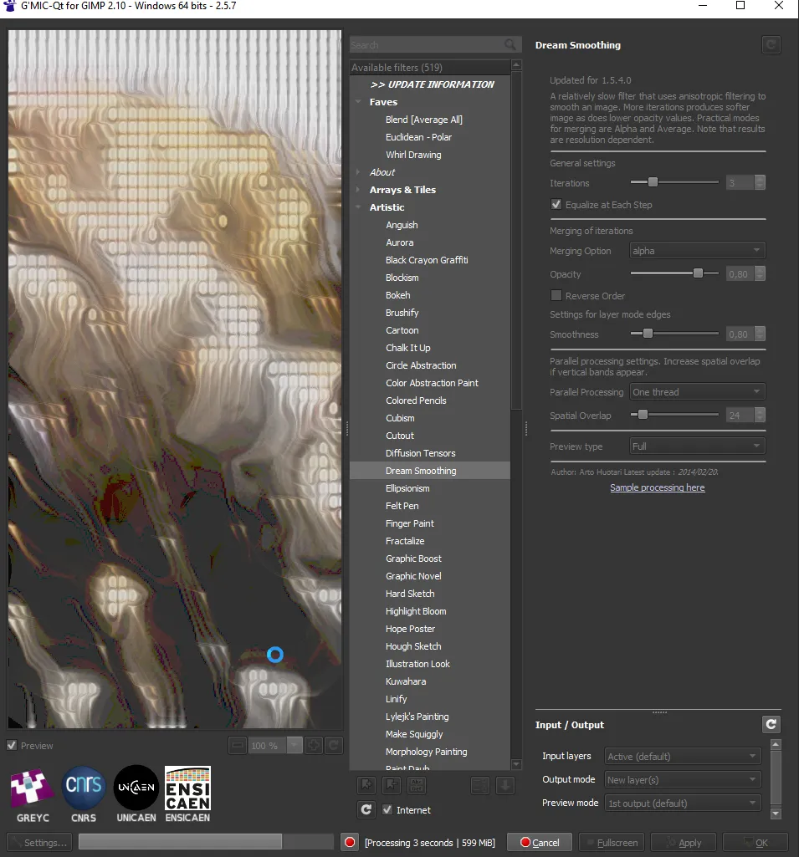The height and width of the screenshot is (857, 799).
Task: Open the Preview type dropdown
Action: [697, 446]
